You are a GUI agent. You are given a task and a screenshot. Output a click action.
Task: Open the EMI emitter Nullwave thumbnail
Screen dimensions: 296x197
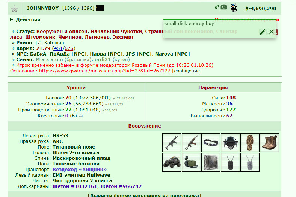(191, 162)
